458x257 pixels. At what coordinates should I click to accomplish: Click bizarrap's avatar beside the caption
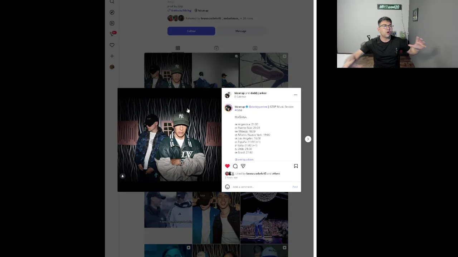[228, 108]
